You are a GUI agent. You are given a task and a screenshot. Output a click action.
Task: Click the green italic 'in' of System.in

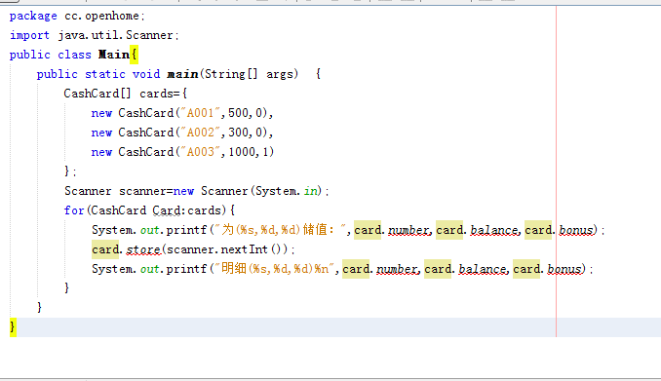(311, 191)
